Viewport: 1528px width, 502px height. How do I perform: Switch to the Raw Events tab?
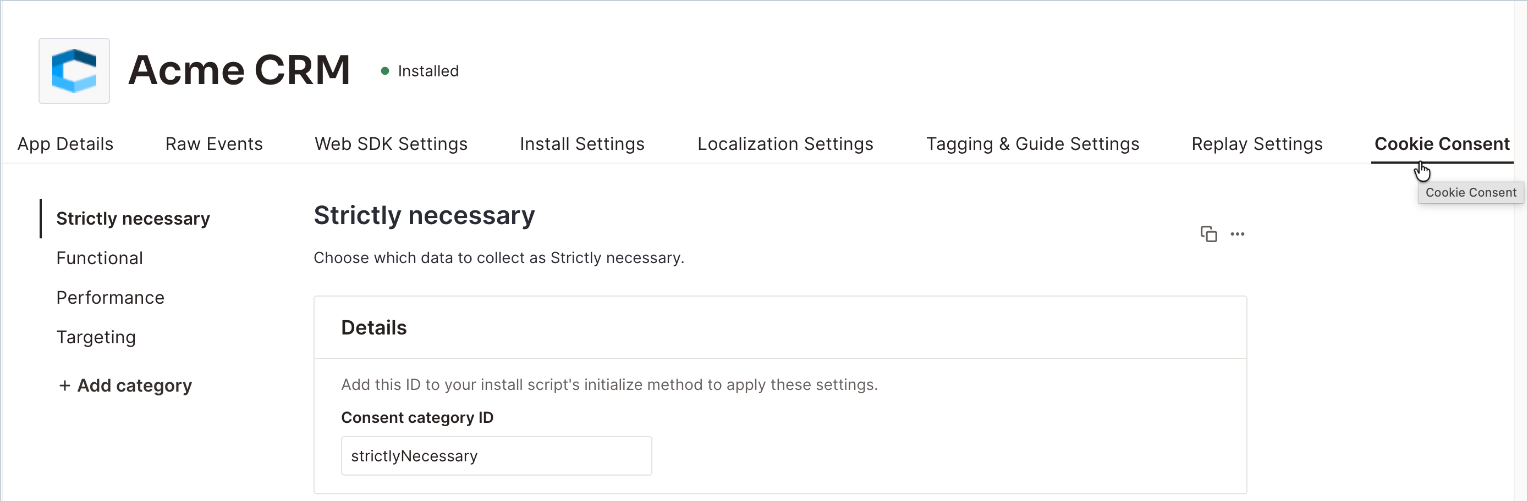213,144
